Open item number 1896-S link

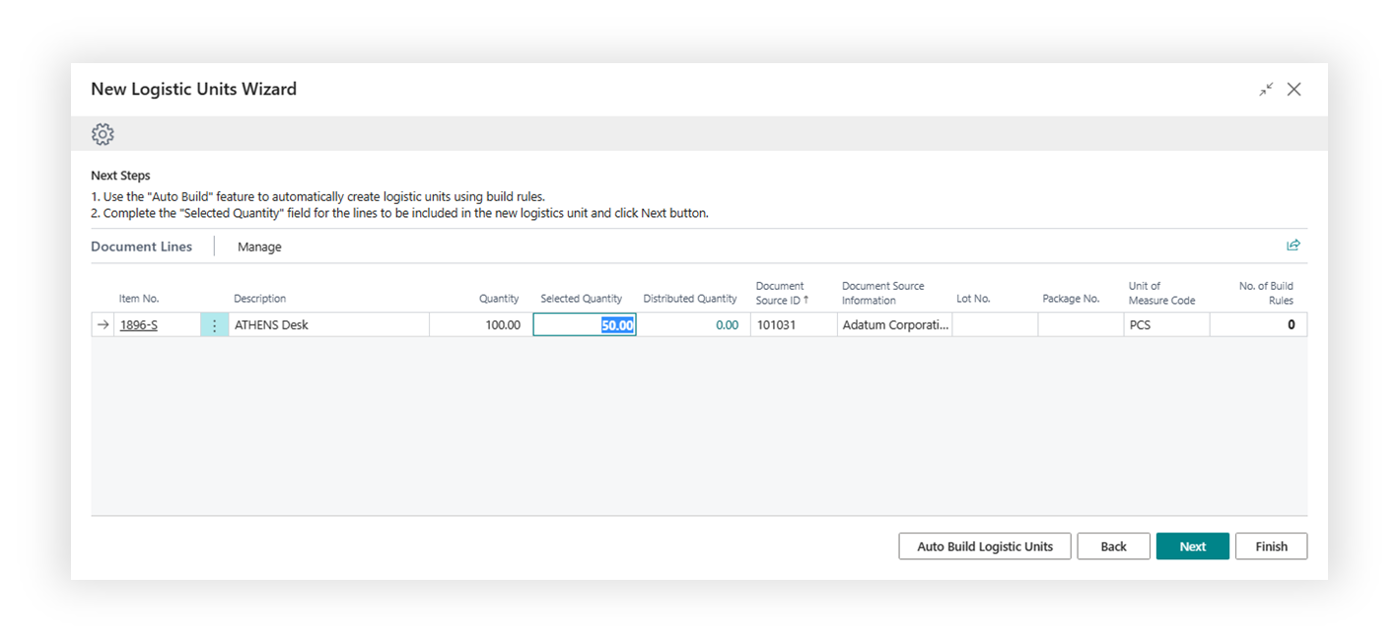coord(139,325)
